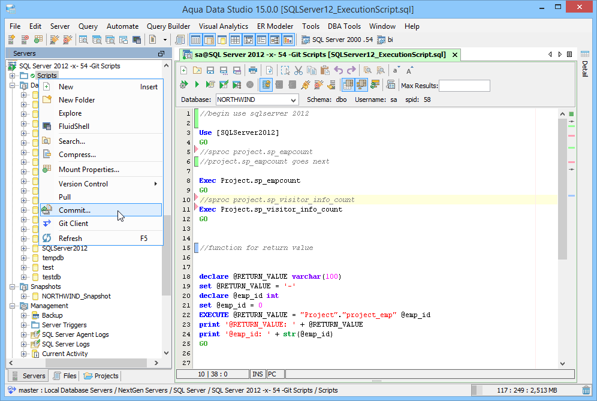Viewport: 597px width, 401px height.
Task: Click the Connect server plug icon in main toolbar
Action: [x=55, y=40]
